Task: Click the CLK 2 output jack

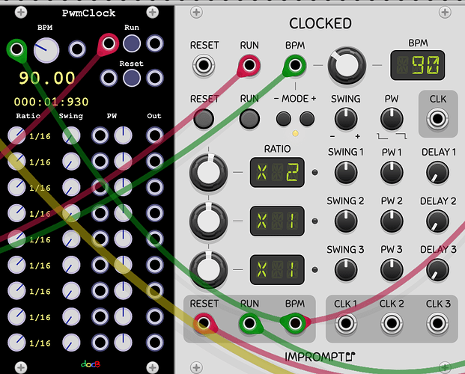Action: (392, 323)
